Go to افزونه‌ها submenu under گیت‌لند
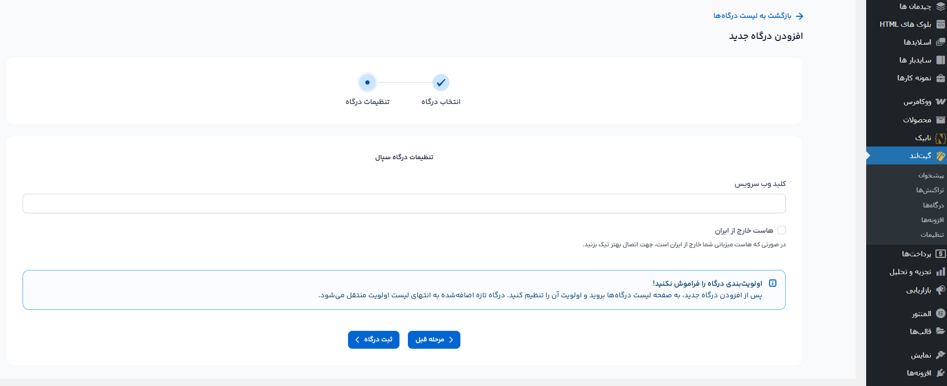This screenshot has height=386, width=947. (932, 220)
